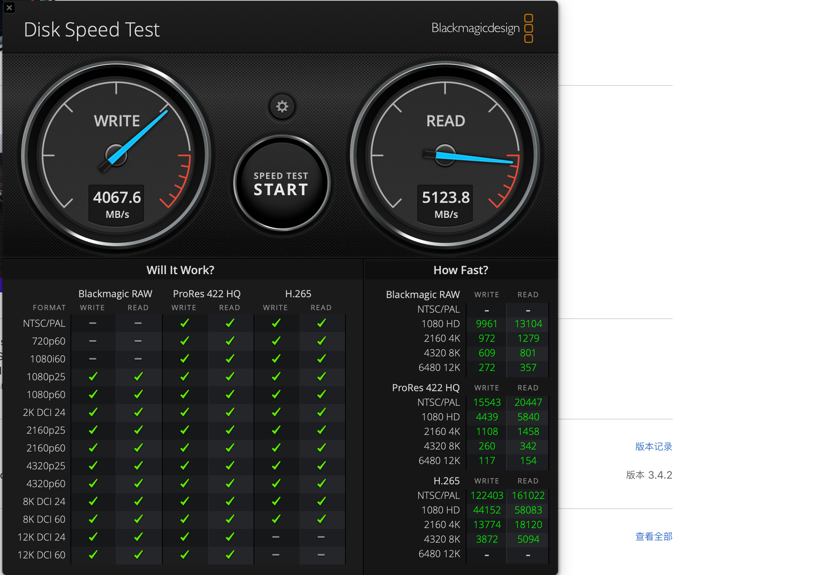The image size is (814, 575).
Task: Click H.265 NTSC/PAL write value 122403
Action: [487, 496]
